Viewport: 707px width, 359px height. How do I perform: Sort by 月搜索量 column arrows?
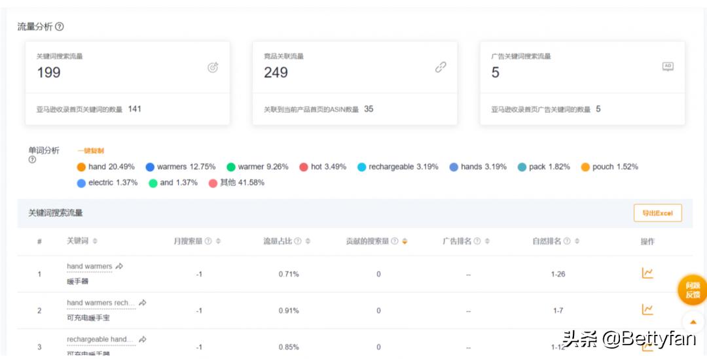coord(218,241)
